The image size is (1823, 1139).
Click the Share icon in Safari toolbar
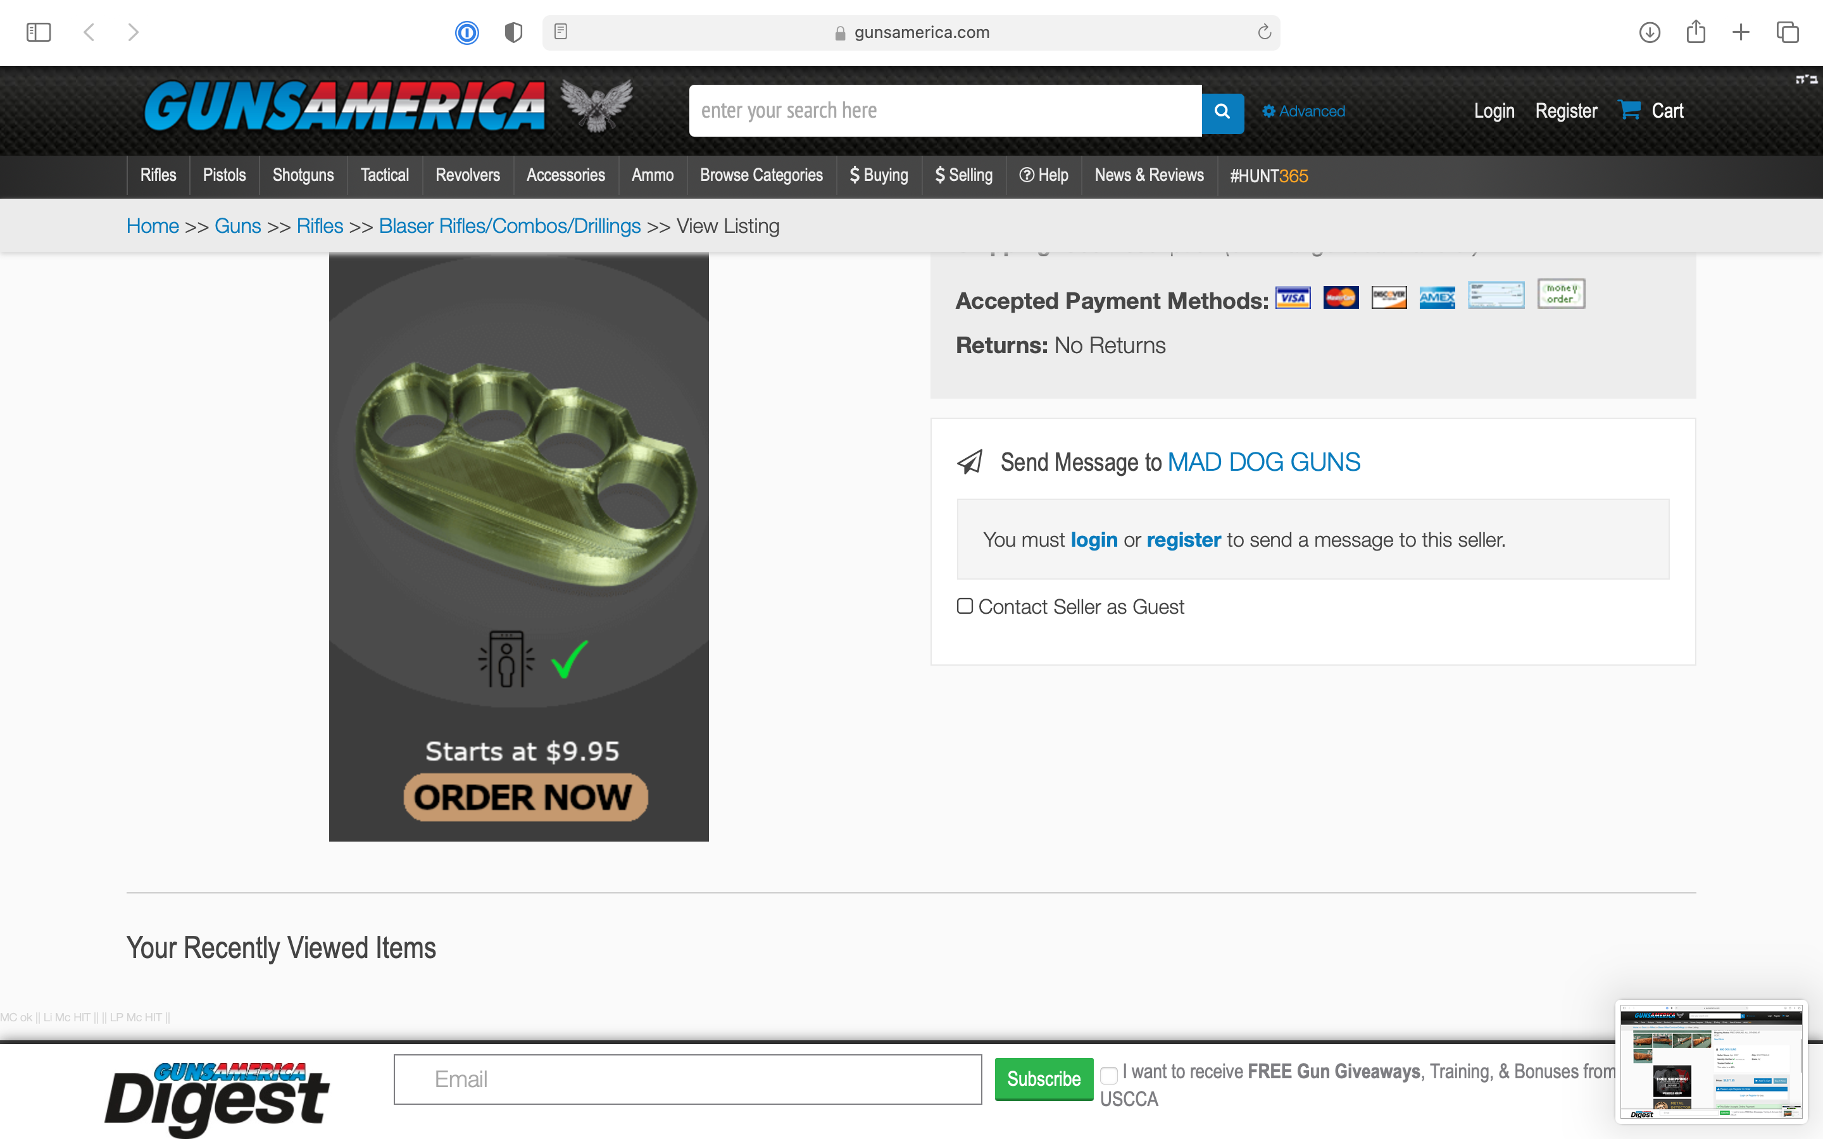tap(1696, 32)
